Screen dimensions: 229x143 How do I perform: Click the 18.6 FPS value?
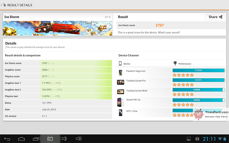[x=46, y=90]
